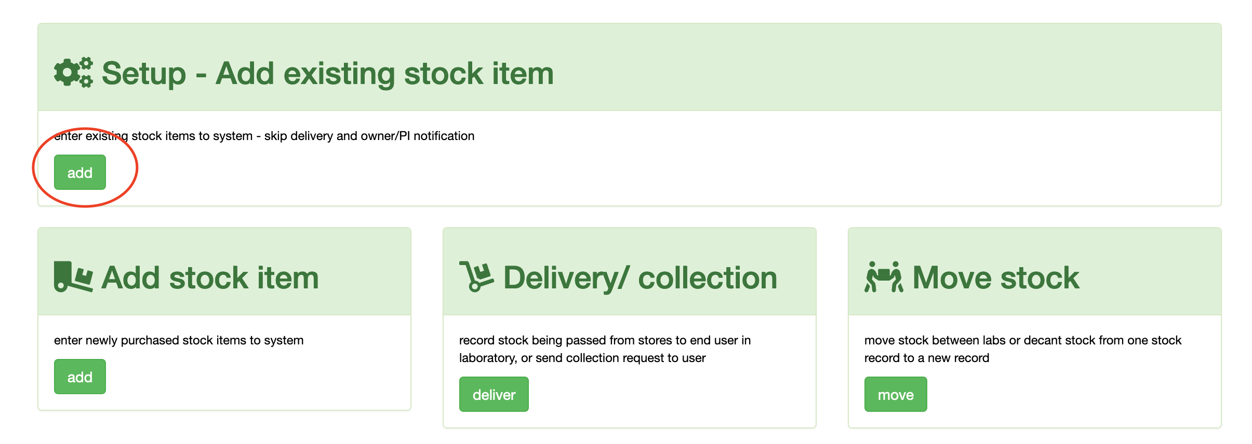Click text about newly purchased stock items
This screenshot has height=444, width=1252.
point(179,340)
